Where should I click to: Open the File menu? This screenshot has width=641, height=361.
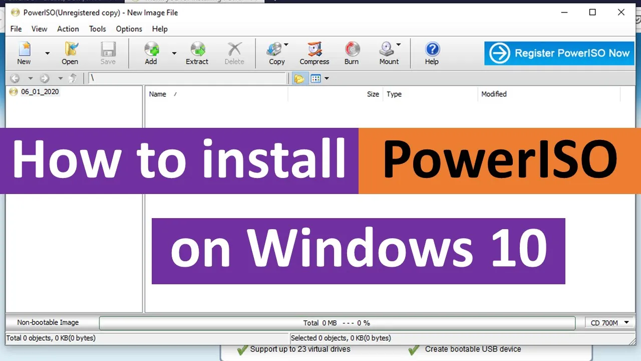(x=16, y=29)
